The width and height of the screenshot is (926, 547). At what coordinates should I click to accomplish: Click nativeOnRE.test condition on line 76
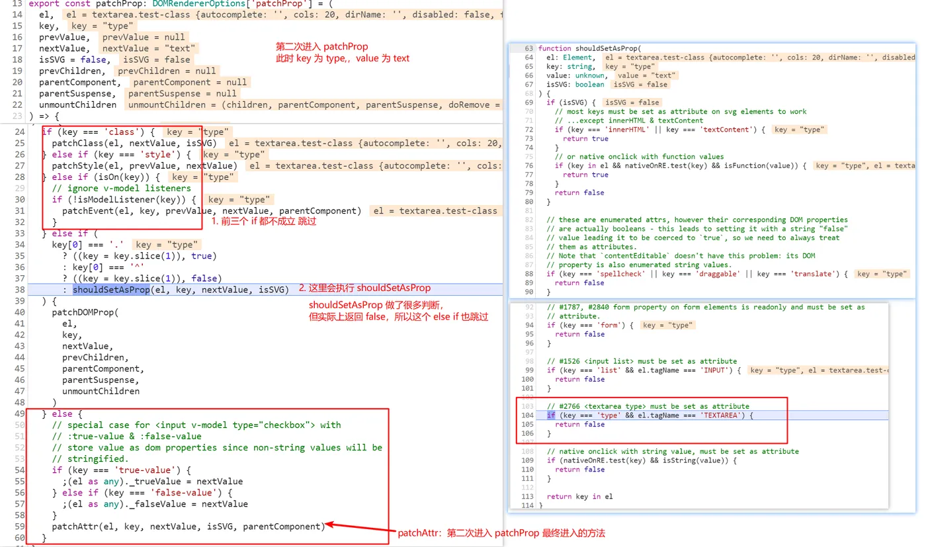pos(681,165)
